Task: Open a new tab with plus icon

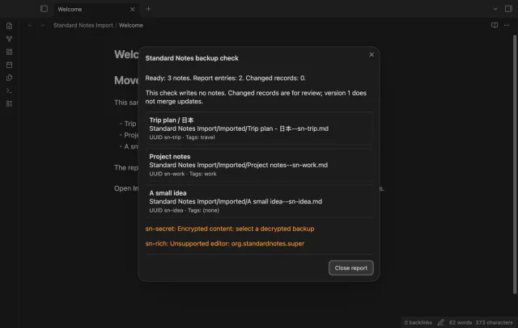Action: (148, 9)
